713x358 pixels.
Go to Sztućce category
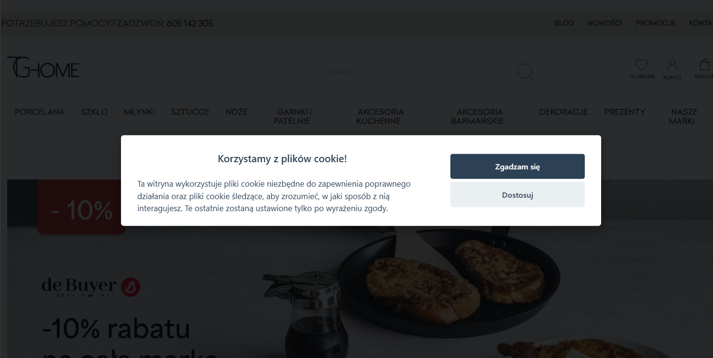(190, 112)
